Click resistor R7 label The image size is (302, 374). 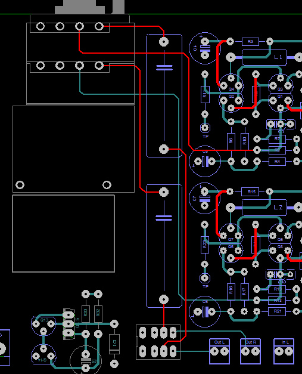[277, 139]
